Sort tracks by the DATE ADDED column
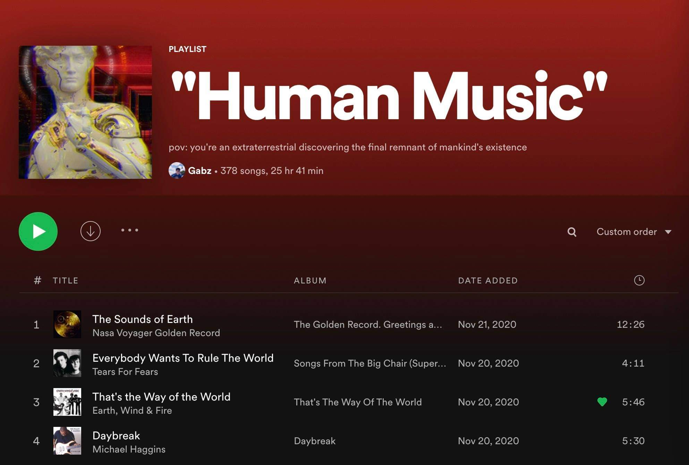The width and height of the screenshot is (689, 465). [x=487, y=280]
